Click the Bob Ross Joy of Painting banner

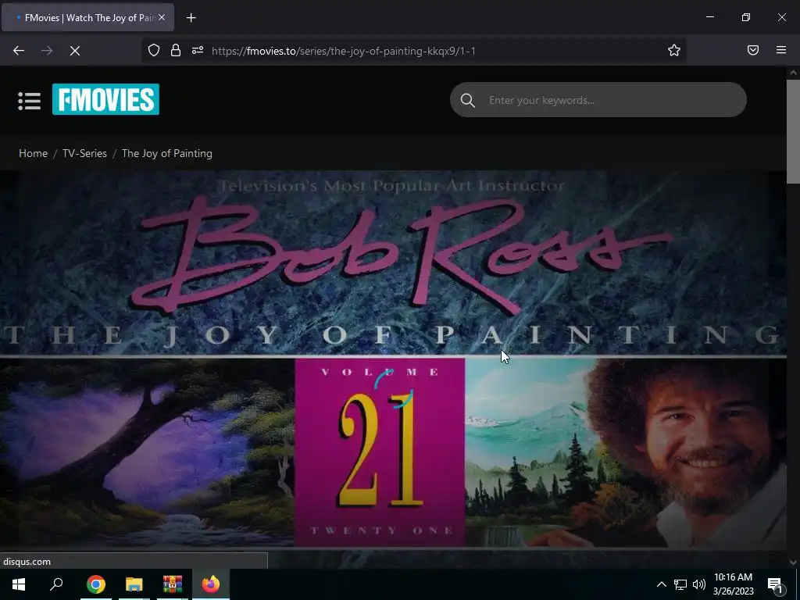point(393,359)
